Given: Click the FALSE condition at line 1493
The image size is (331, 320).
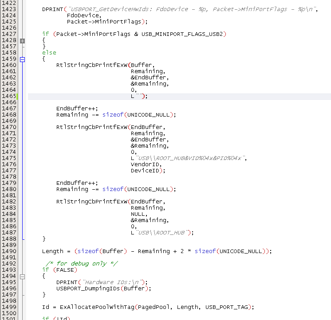Looking at the screenshot, I should click(x=65, y=270).
